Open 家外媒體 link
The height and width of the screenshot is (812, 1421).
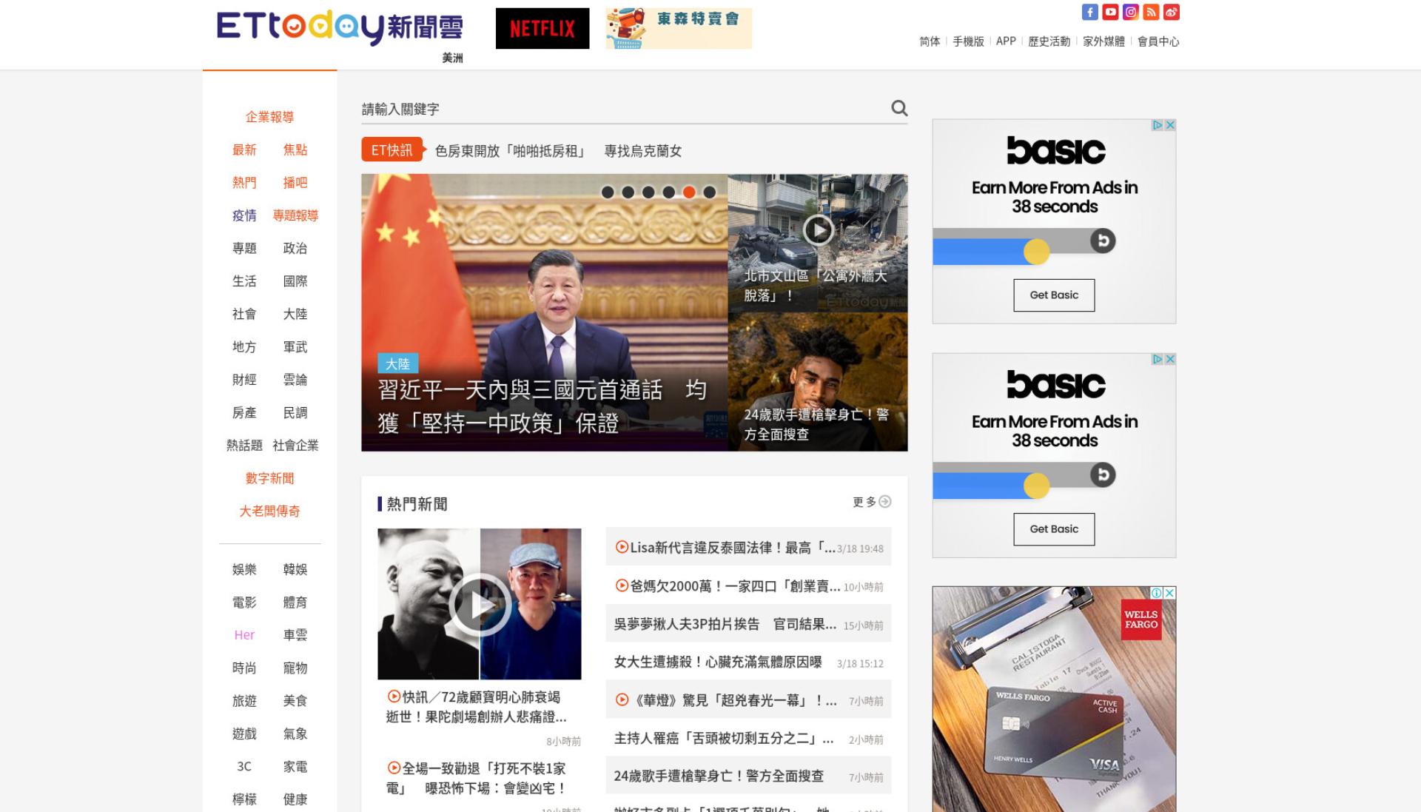(1103, 41)
